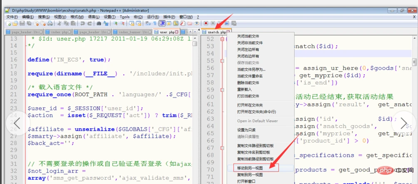Screen dimensions: 418x184
Task: Choose 设置为只读 in context menu
Action: tap(246, 130)
